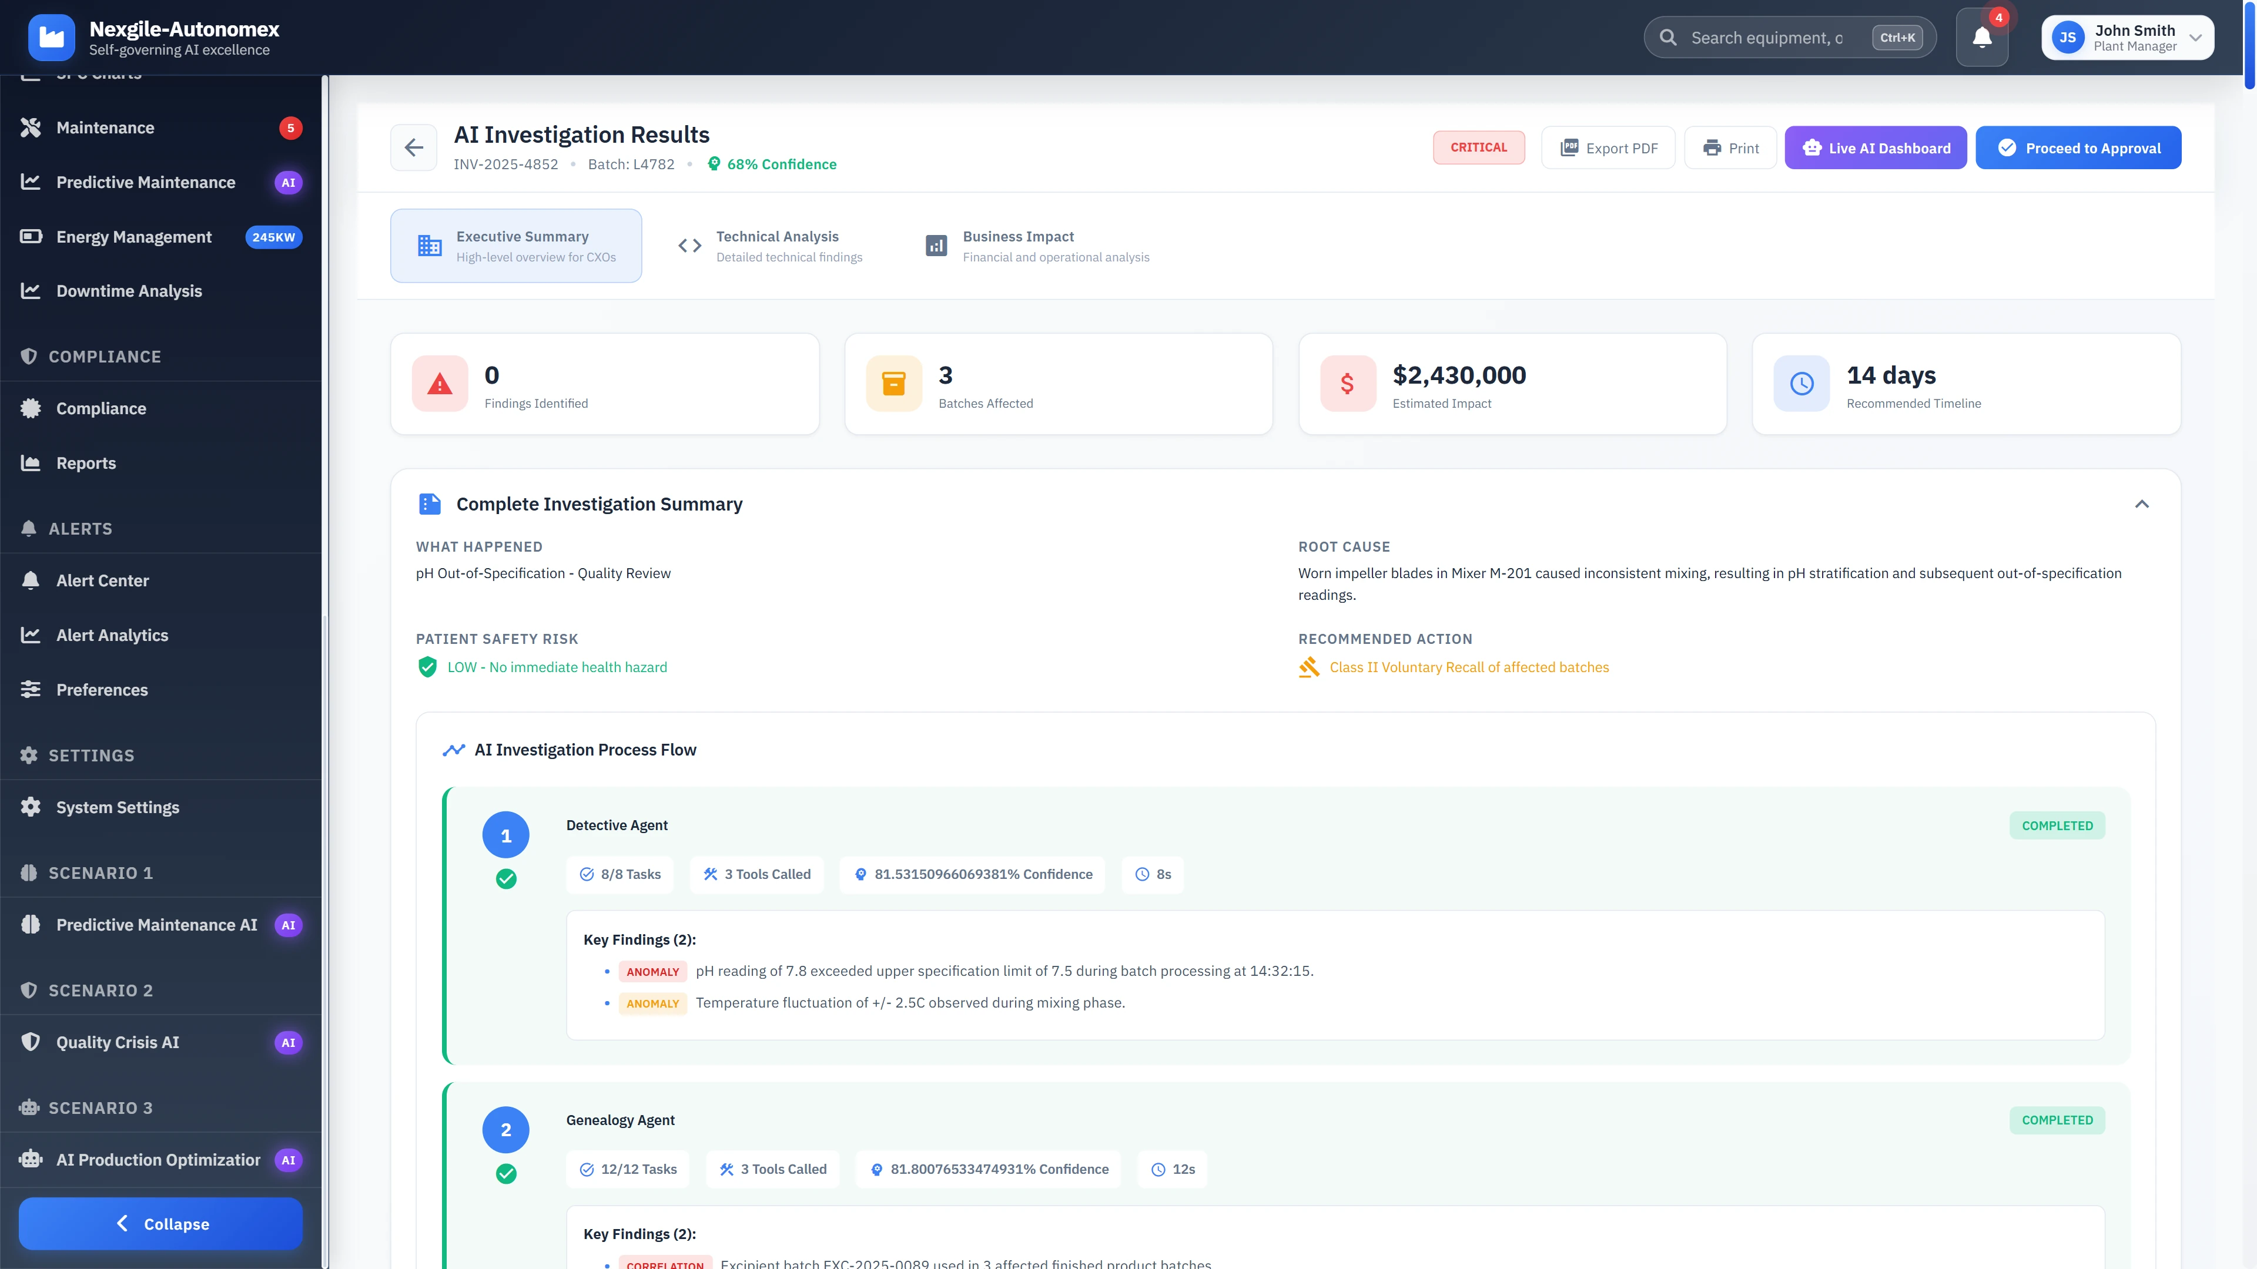Collapse the Complete Investigation Summary section
Image resolution: width=2257 pixels, height=1269 pixels.
click(x=2143, y=503)
